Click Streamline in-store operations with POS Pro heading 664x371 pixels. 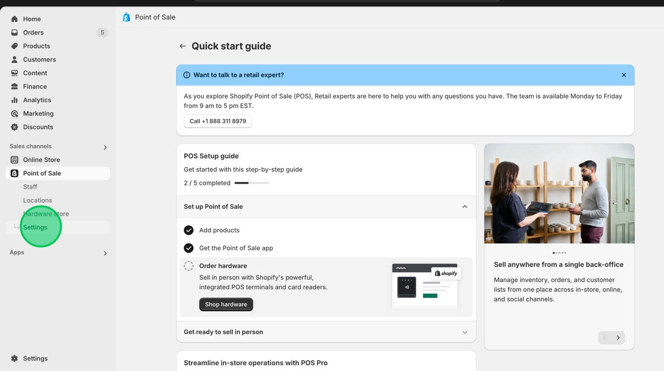256,363
